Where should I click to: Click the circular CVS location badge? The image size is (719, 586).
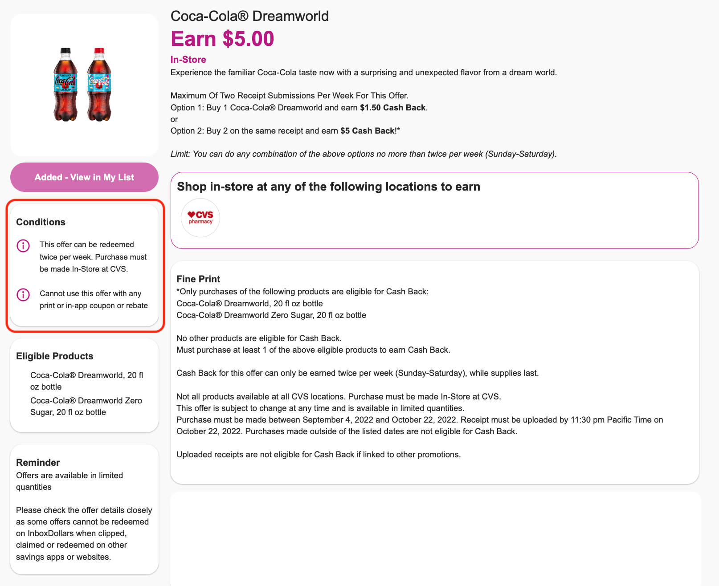(x=200, y=218)
